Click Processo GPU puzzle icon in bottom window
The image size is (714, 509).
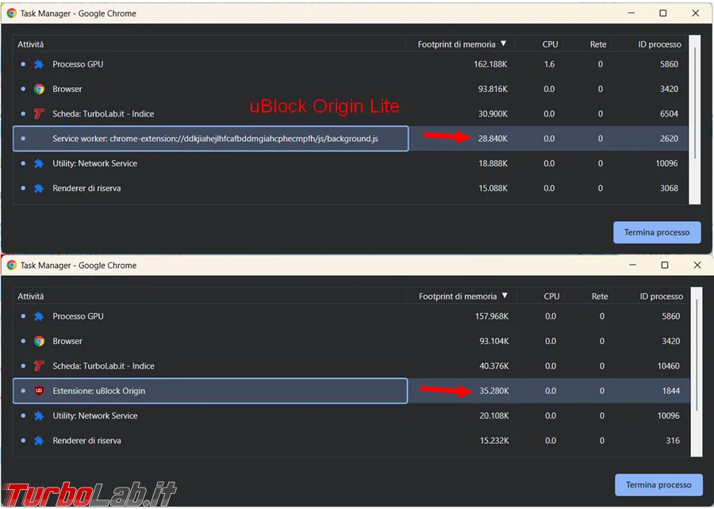(39, 316)
